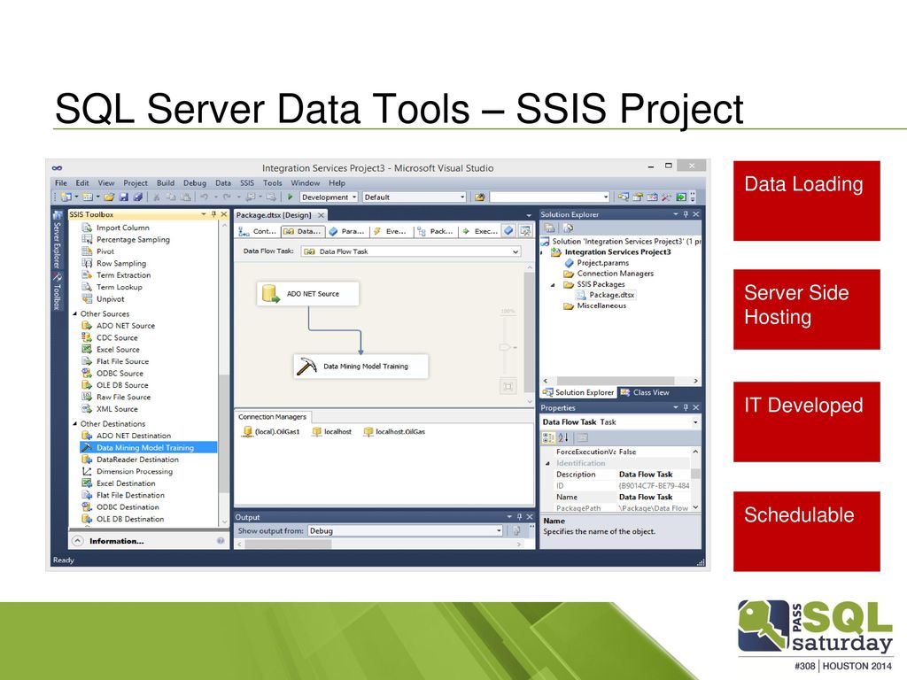Toggle the Properties panel auto-hide pin
907x680 pixels.
[686, 407]
